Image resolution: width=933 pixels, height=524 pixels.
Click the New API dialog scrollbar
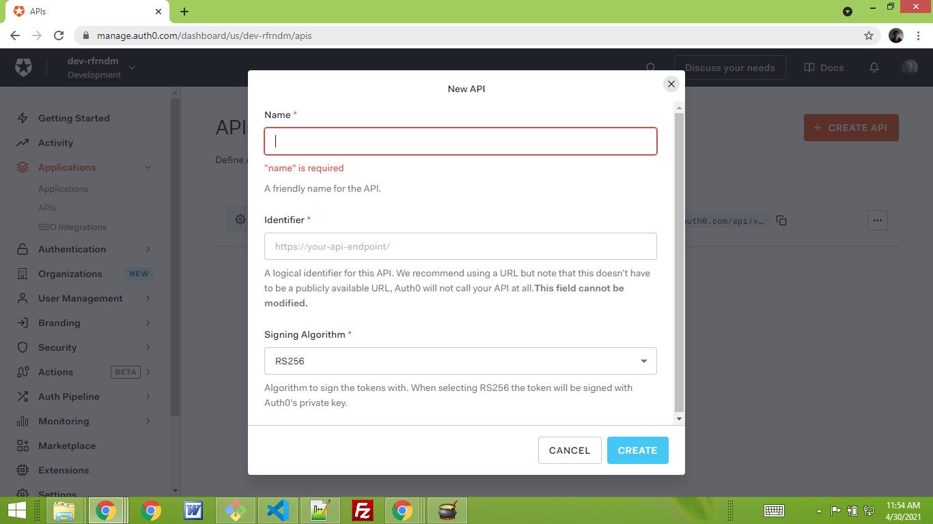pyautogui.click(x=678, y=263)
